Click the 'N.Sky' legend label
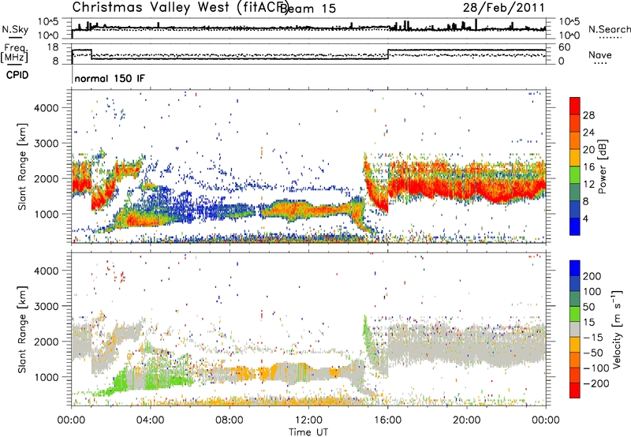Viewport: 631px width, 437px height. pos(15,29)
